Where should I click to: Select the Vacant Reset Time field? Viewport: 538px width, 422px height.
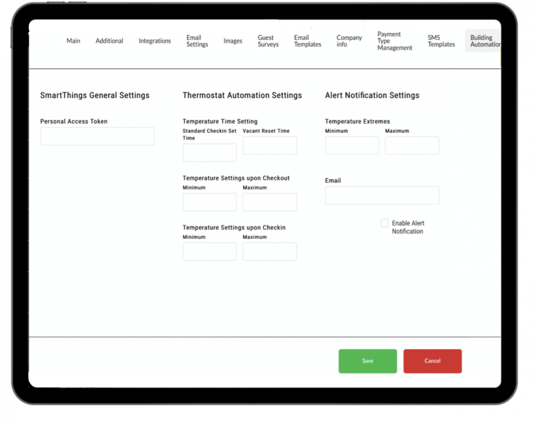[269, 146]
